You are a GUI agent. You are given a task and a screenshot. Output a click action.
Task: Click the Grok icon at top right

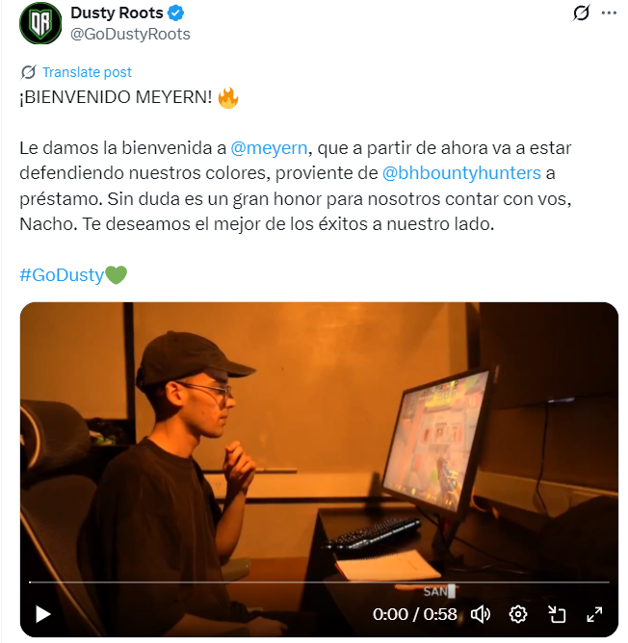tap(581, 13)
